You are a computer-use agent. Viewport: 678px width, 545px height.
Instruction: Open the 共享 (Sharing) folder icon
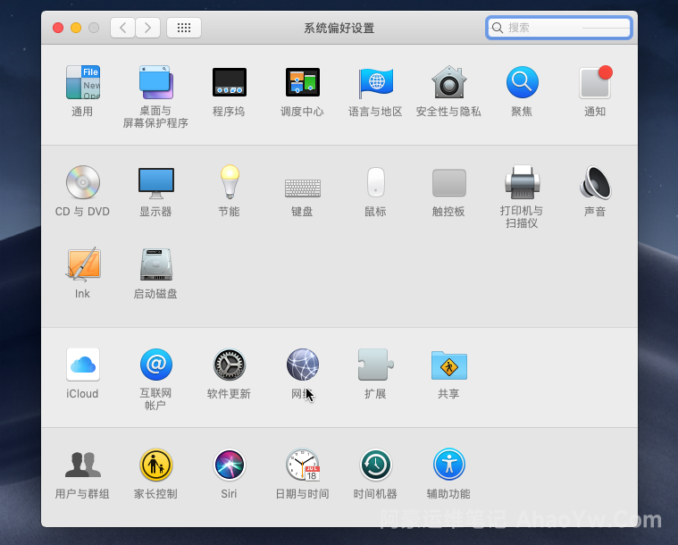click(448, 365)
